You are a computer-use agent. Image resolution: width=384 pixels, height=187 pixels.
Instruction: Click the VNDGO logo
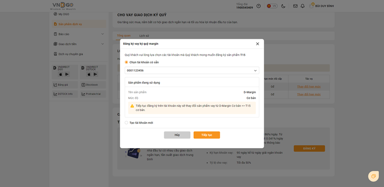coord(63,6)
